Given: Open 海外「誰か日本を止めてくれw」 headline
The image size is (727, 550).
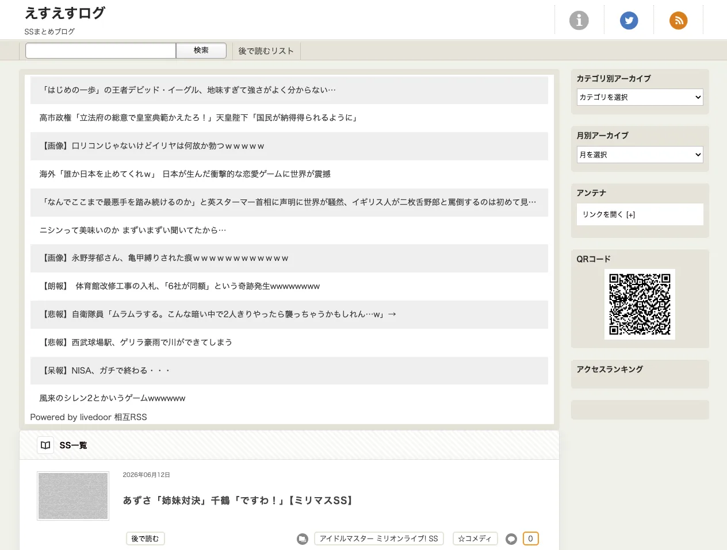Looking at the screenshot, I should click(x=185, y=174).
